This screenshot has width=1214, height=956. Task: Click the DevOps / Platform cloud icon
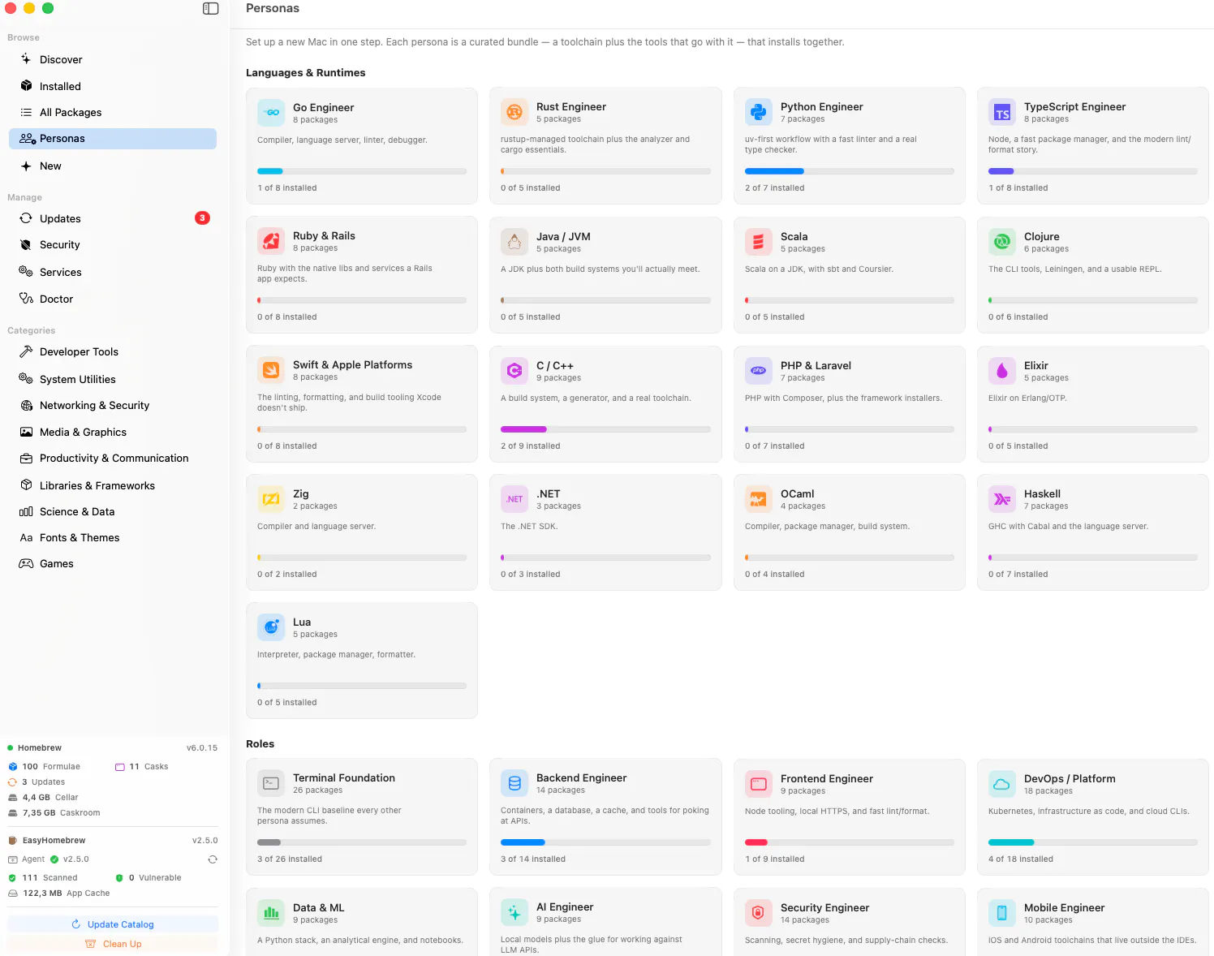pyautogui.click(x=1002, y=784)
